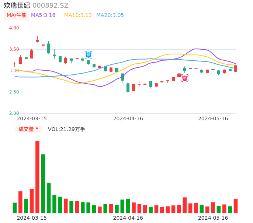The width and height of the screenshot is (253, 223).
Task: Click the tallest red volume bar
Action: (37, 177)
